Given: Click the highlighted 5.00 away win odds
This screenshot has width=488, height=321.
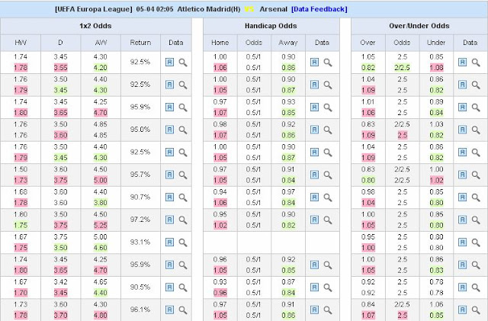Looking at the screenshot, I should click(101, 180).
